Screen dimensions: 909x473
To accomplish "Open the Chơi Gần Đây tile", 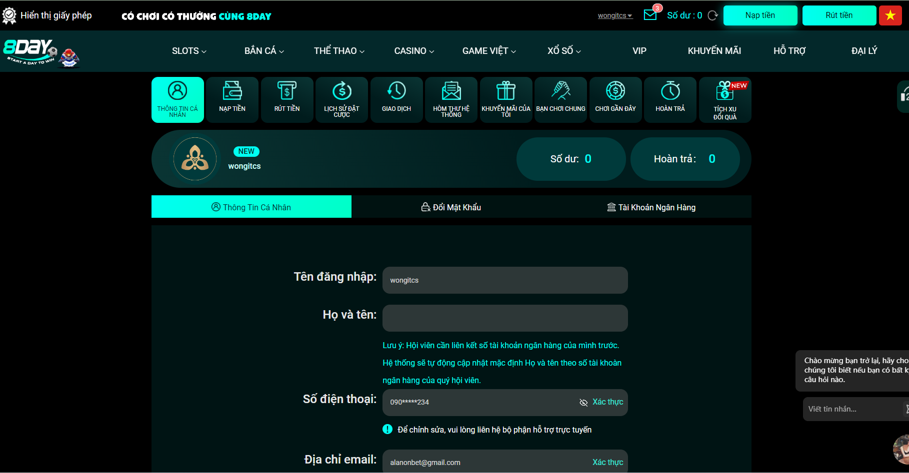I will [615, 100].
